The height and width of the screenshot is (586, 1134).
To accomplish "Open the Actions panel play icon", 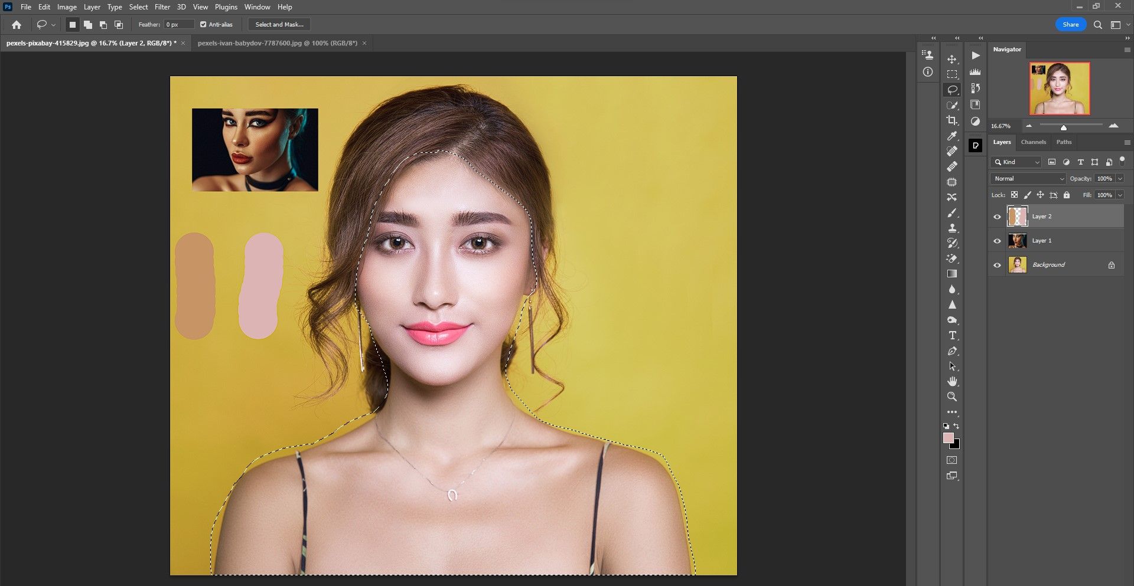I will coord(975,55).
